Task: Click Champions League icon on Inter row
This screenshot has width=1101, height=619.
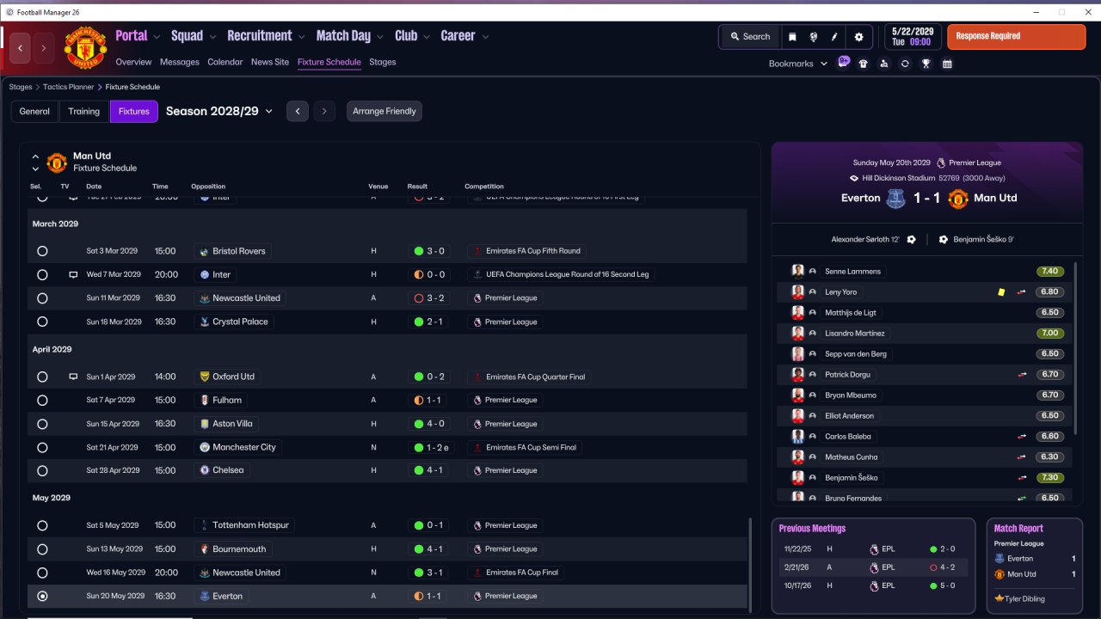Action: 478,275
